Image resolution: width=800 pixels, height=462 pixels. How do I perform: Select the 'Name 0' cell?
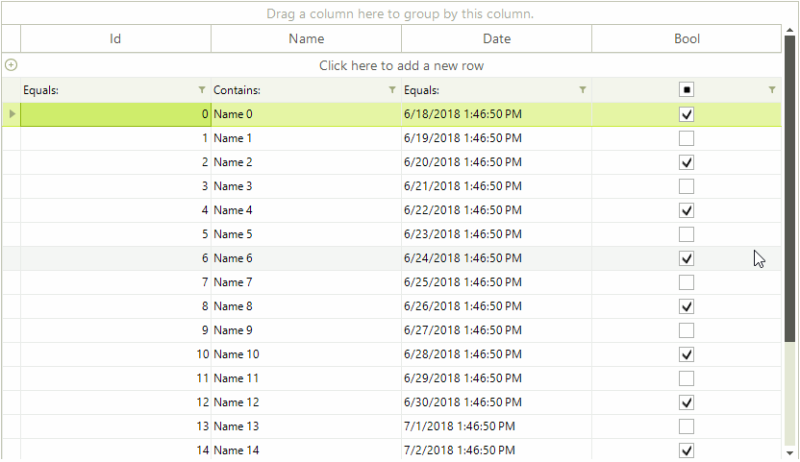click(x=306, y=114)
